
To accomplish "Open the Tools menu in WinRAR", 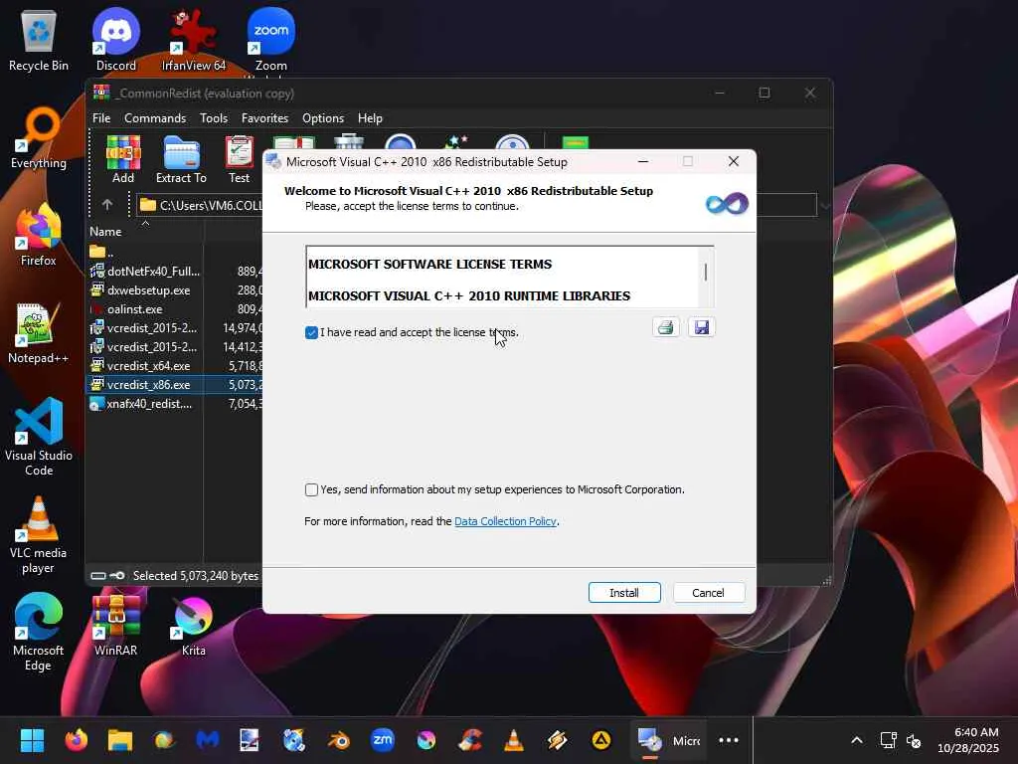I will click(x=214, y=118).
